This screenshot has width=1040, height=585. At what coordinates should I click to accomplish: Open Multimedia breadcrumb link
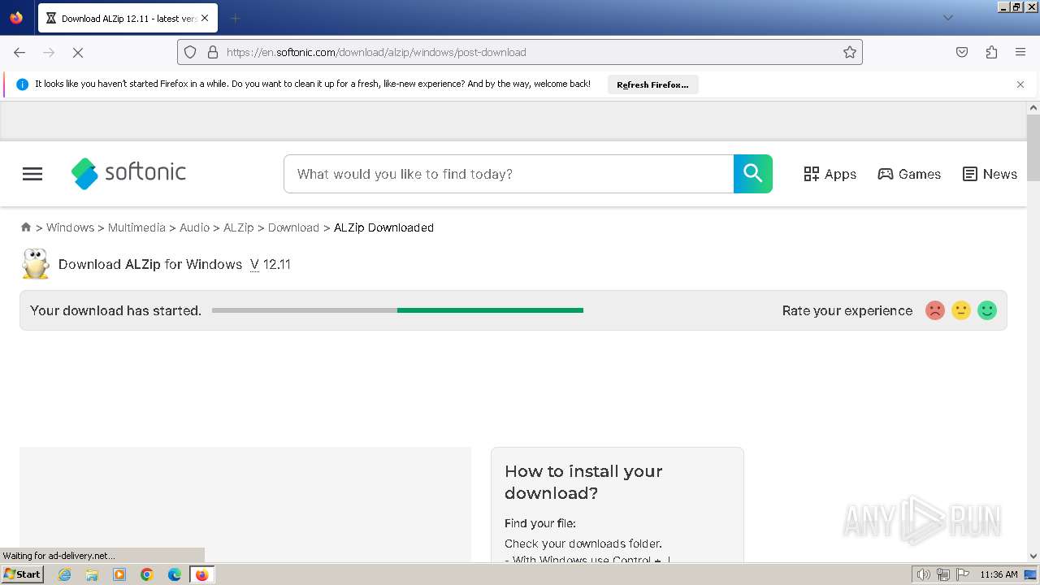[136, 227]
